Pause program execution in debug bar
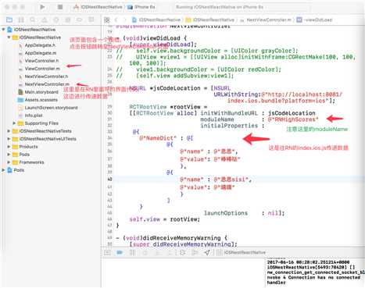This screenshot has height=288, width=365. tap(132, 252)
